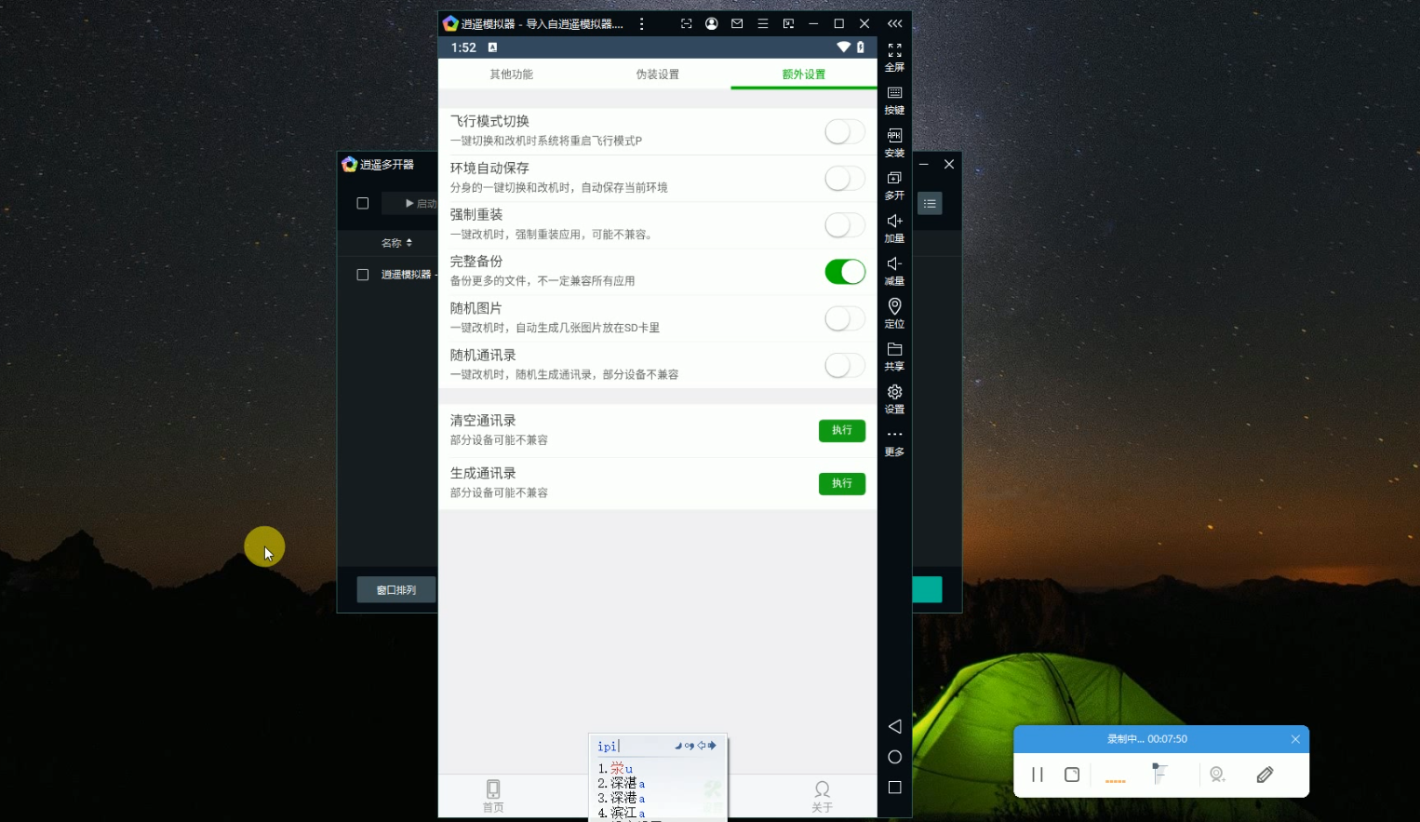1420x822 pixels.
Task: Select candidate 2 深港 in input method popup
Action: click(625, 783)
